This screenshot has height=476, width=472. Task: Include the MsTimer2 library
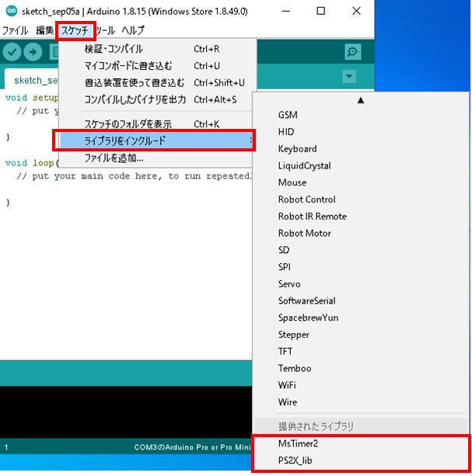361,444
